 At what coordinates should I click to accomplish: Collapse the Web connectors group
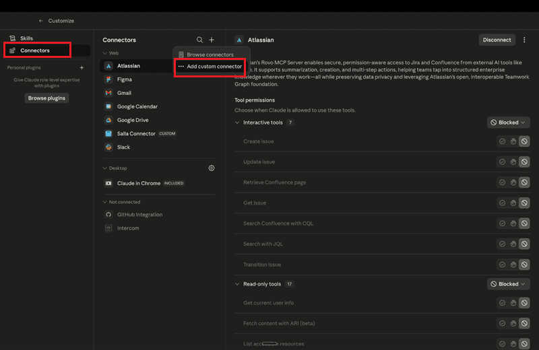(x=105, y=53)
